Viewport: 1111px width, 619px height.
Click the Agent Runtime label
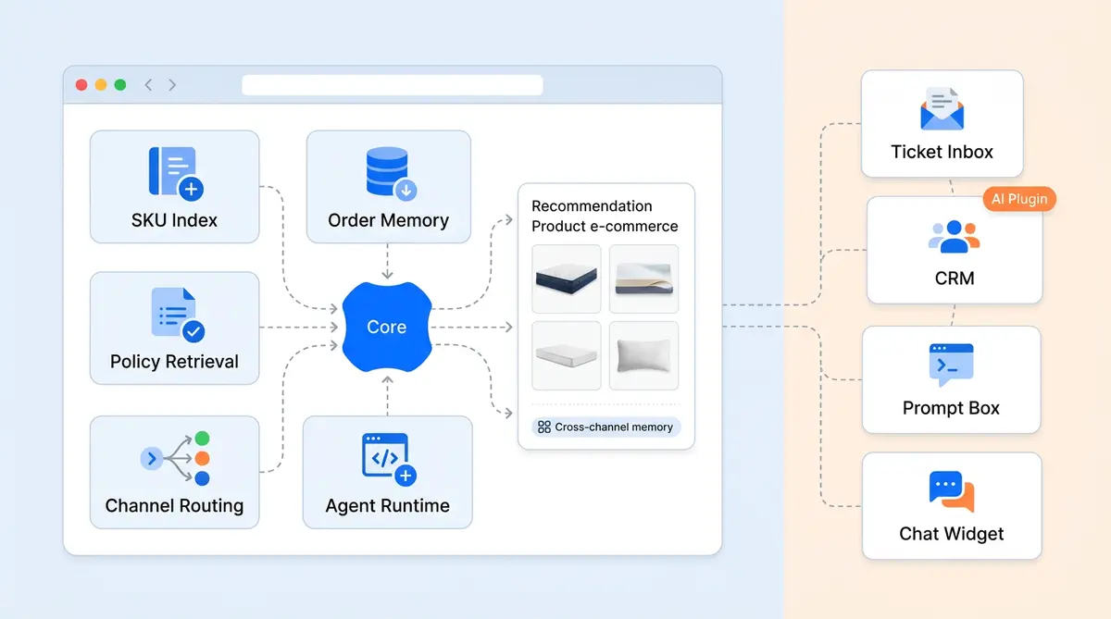(x=387, y=505)
